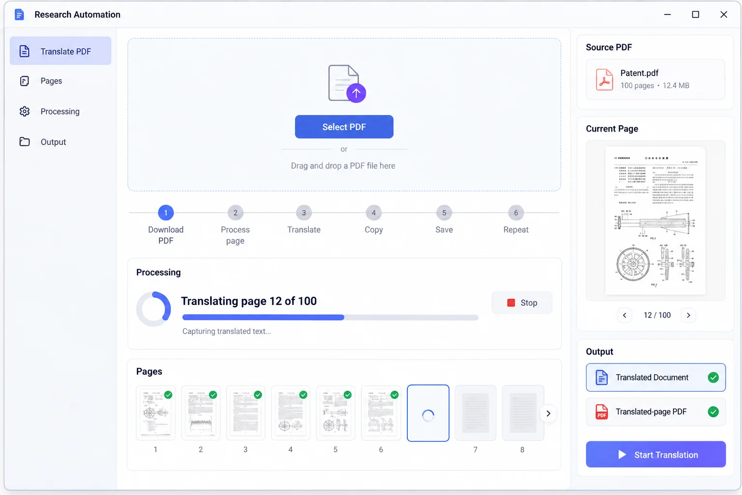Click the Processing gear icon in sidebar
Screen dimensions: 742x495
click(25, 111)
